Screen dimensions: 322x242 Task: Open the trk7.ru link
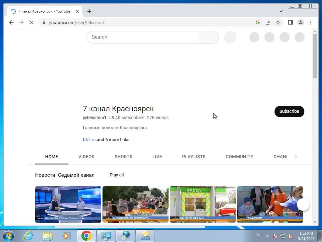[x=89, y=140]
